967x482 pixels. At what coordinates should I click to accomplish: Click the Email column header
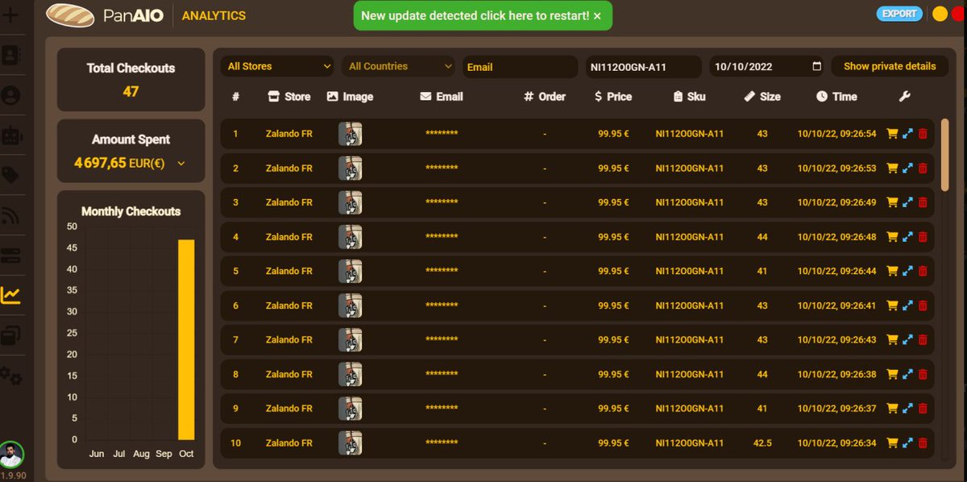point(442,97)
